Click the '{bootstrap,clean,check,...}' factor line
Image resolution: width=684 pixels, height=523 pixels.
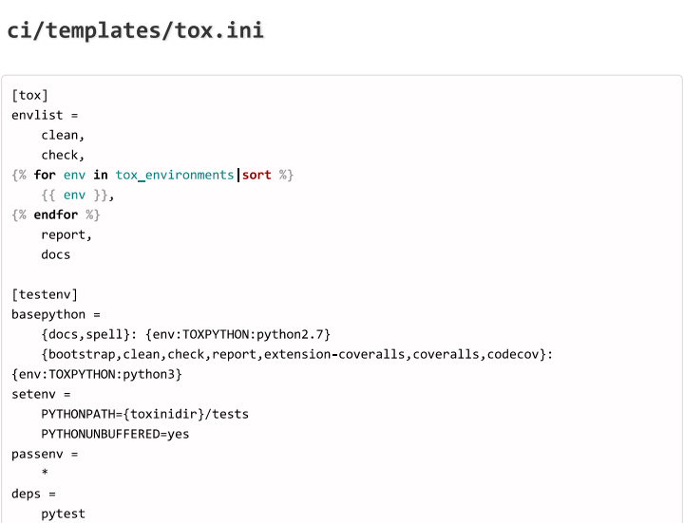296,354
